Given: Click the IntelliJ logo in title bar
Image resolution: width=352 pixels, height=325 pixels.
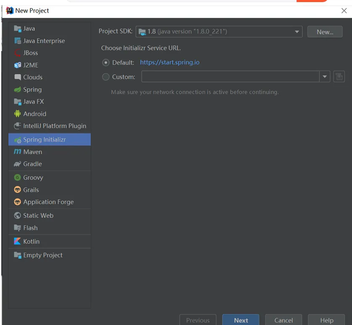Looking at the screenshot, I should coord(10,10).
